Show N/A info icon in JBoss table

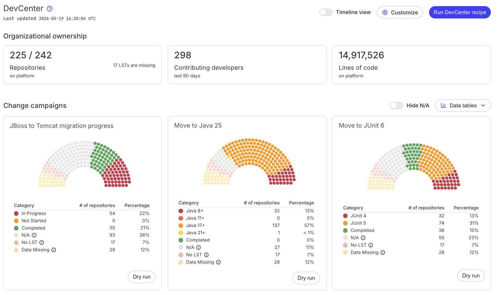pos(34,235)
